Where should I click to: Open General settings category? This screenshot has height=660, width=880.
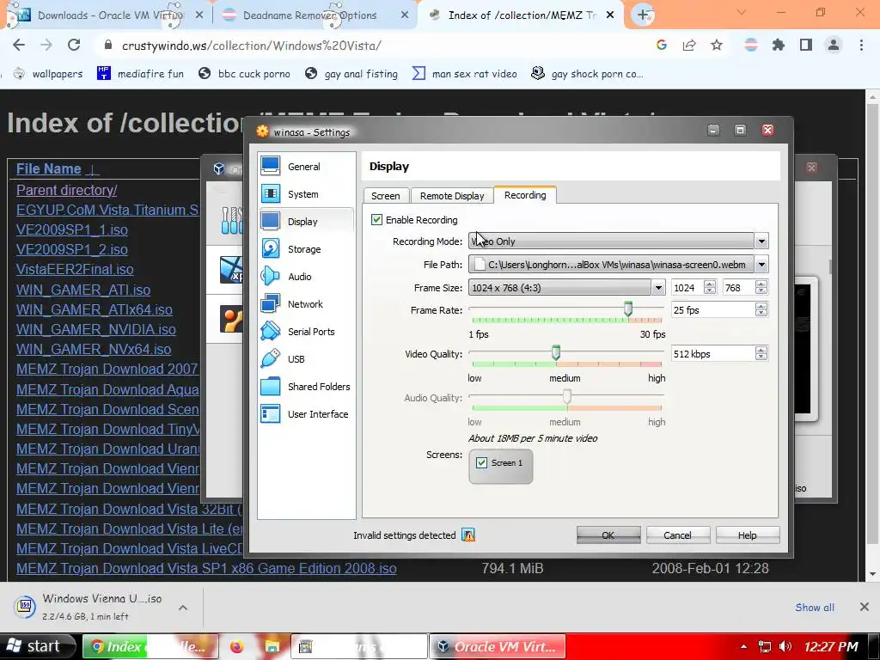tap(306, 167)
